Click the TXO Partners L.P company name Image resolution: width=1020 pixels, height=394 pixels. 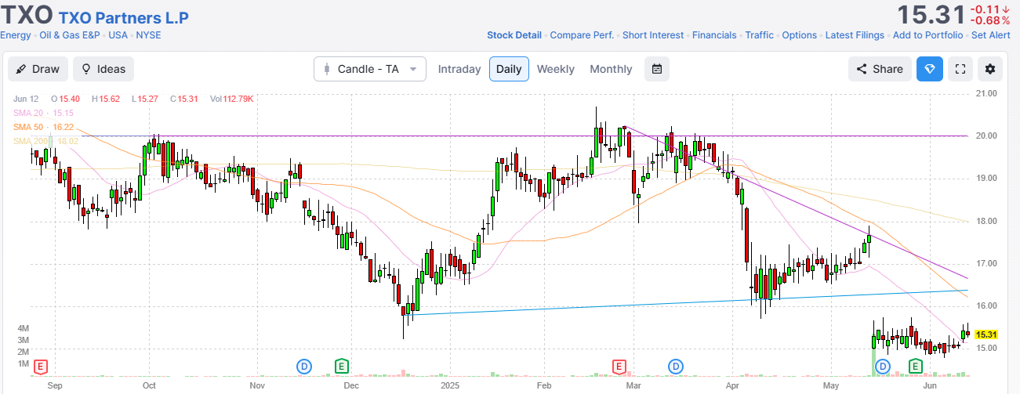pyautogui.click(x=124, y=17)
